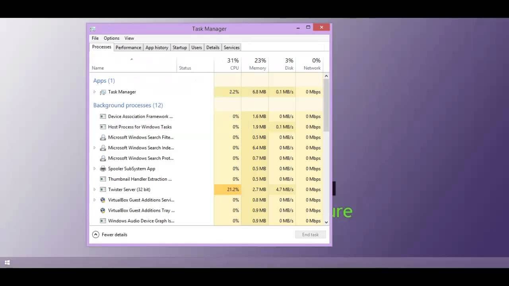Click the Task Manager process row icon
This screenshot has height=286, width=509.
[103, 92]
